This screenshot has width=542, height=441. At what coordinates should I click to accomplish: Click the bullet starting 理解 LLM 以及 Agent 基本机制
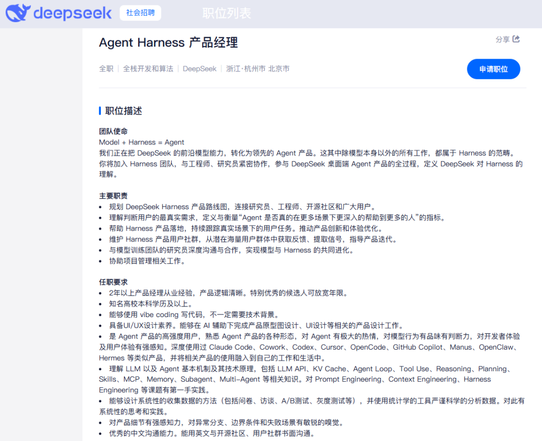point(305,379)
